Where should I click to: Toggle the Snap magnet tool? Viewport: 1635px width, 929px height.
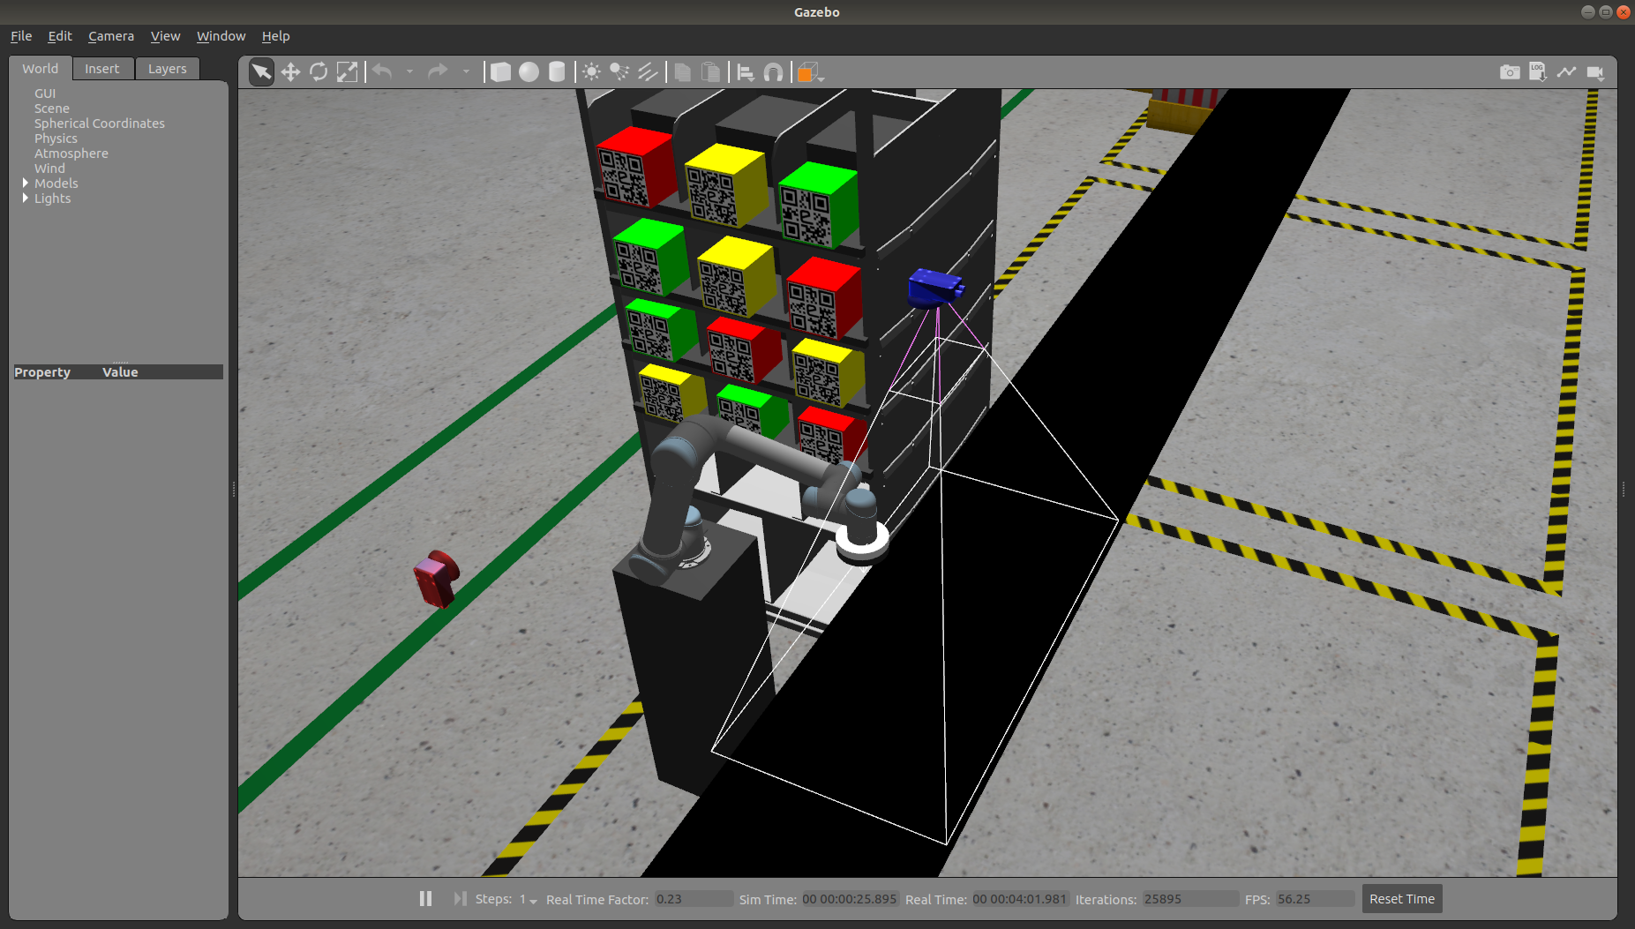[x=773, y=71]
